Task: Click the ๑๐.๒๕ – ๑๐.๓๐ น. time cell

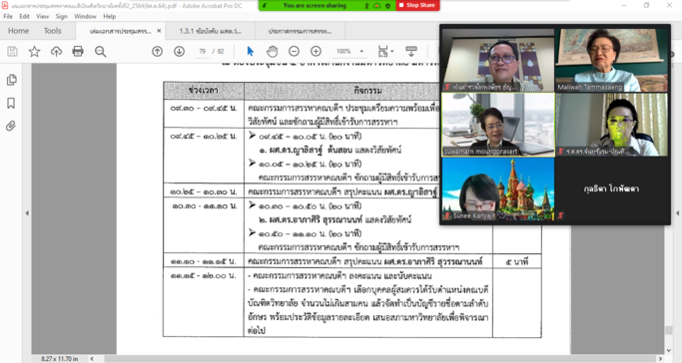Action: click(x=204, y=191)
